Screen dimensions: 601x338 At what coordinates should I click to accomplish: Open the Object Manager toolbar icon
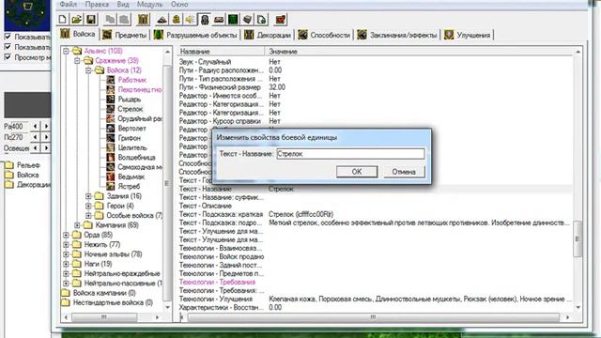pyautogui.click(x=247, y=19)
